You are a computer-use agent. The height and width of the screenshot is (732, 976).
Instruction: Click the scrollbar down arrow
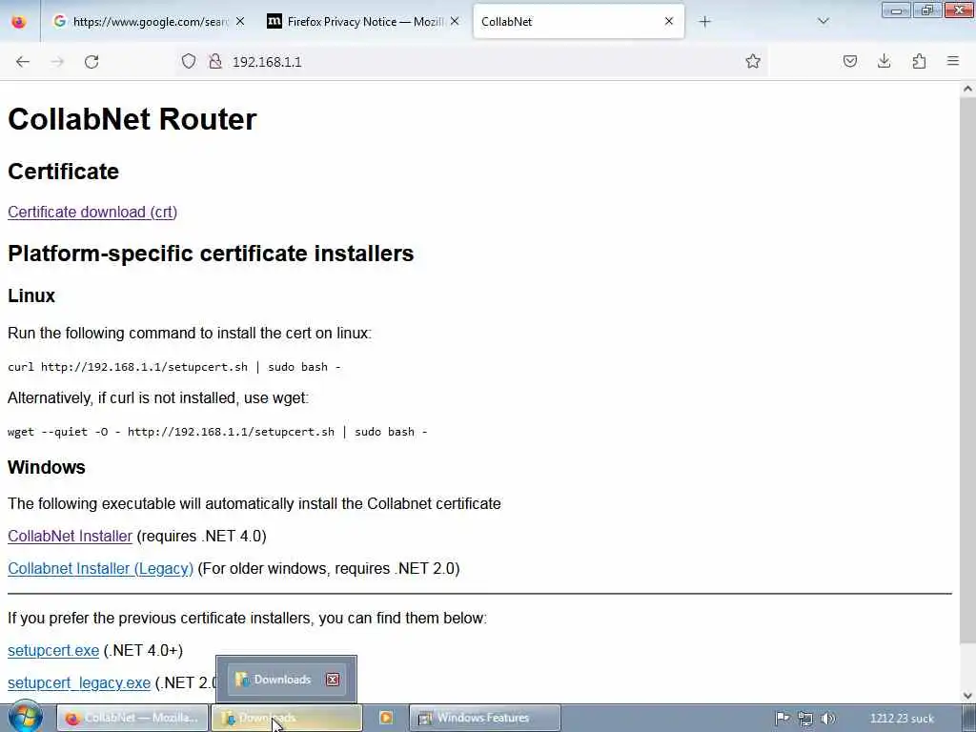967,695
